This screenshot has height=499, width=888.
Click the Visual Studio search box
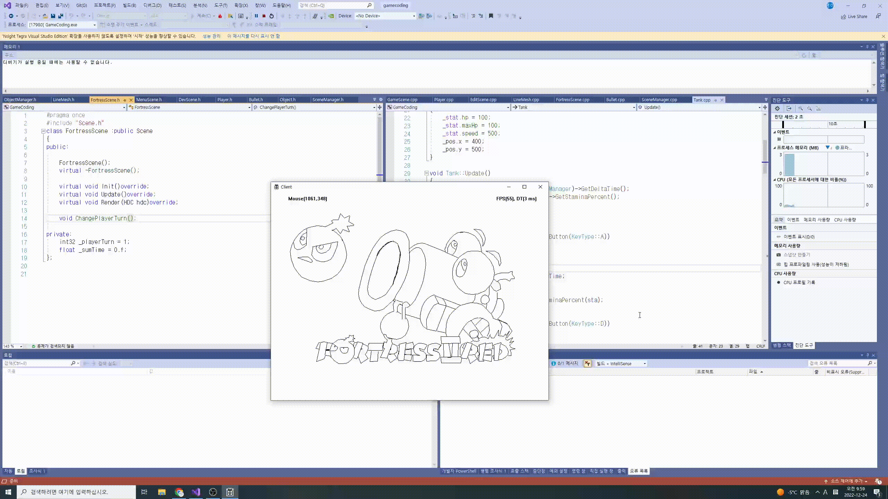(333, 5)
